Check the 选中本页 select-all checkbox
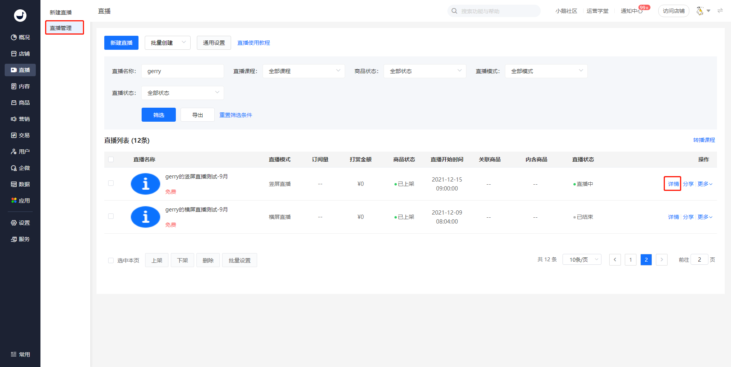This screenshot has height=367, width=731. pyautogui.click(x=111, y=260)
